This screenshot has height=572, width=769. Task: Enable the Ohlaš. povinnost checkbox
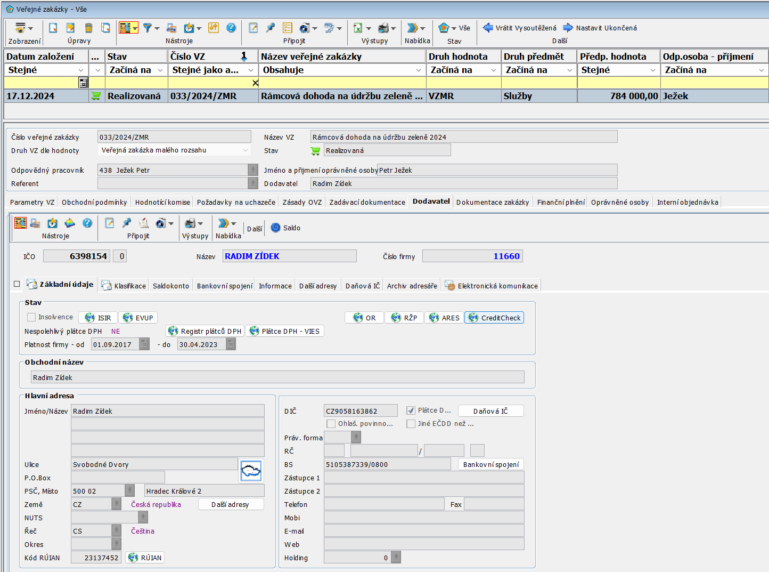pos(331,424)
